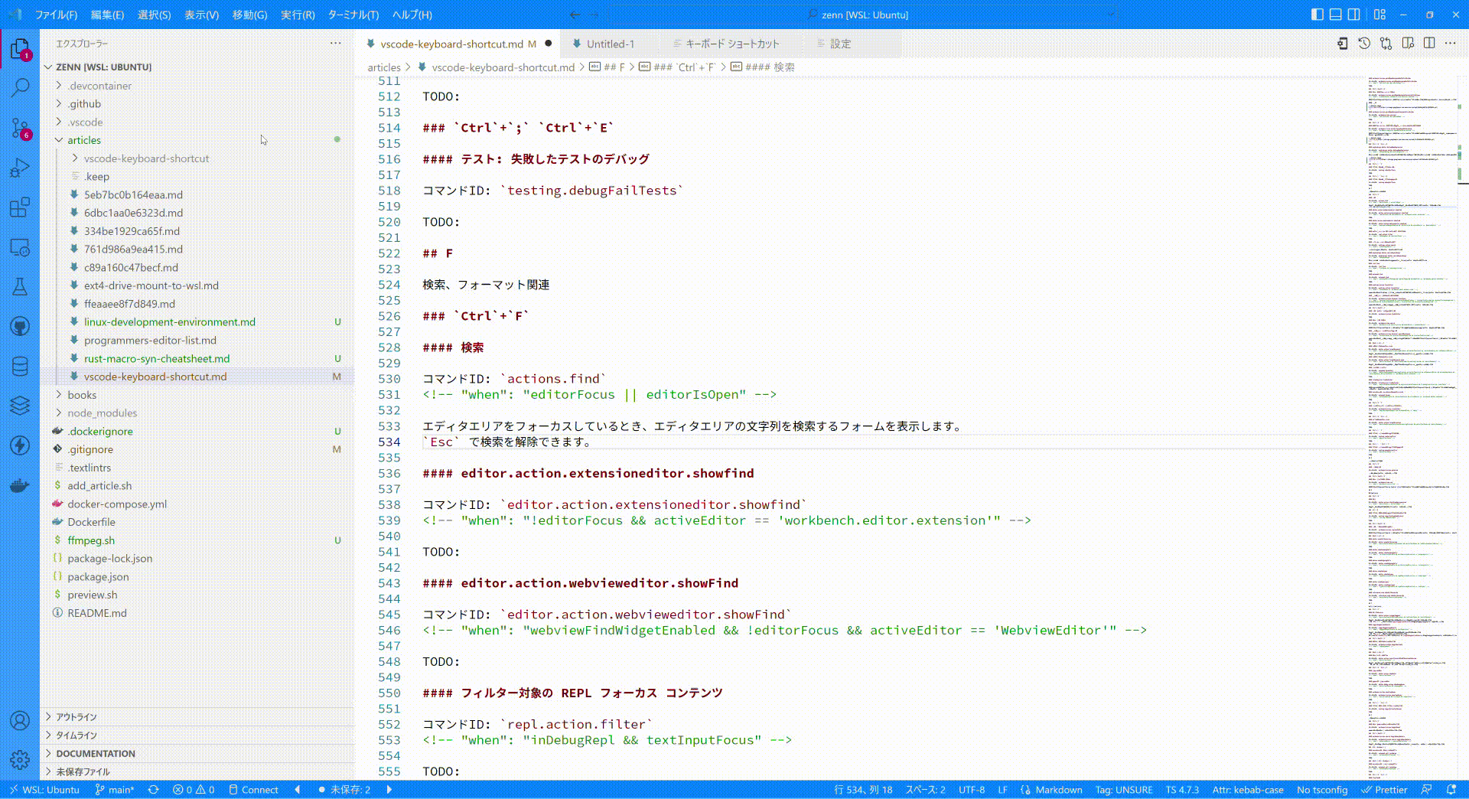Click WSL: Ubuntu remote indicator
This screenshot has width=1469, height=799.
pyautogui.click(x=44, y=790)
